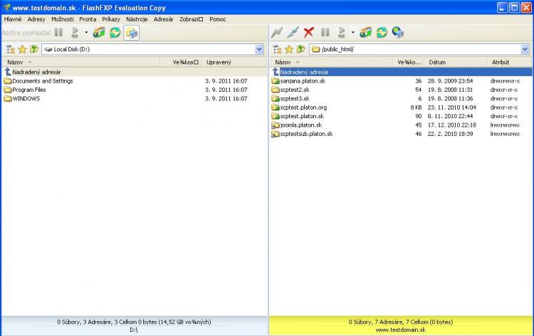Go up one folder in the right pane

[x=300, y=49]
